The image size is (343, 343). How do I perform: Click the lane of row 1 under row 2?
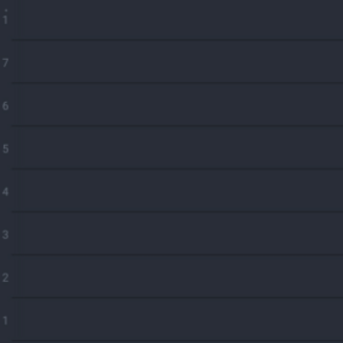click(x=177, y=319)
